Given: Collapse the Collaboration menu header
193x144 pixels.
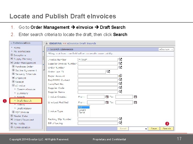Looking at the screenshot, I should coord(11,43).
